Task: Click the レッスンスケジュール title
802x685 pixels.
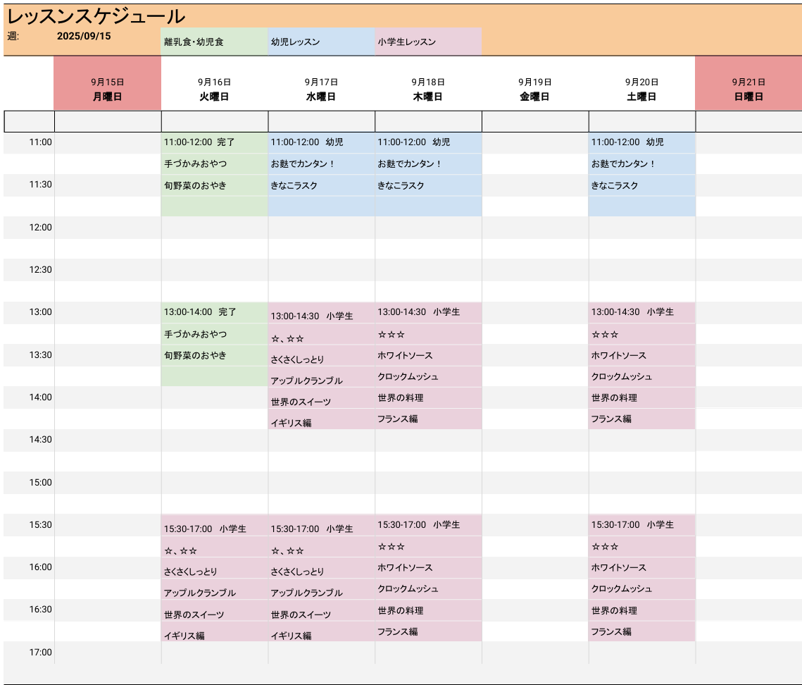Action: pos(96,17)
